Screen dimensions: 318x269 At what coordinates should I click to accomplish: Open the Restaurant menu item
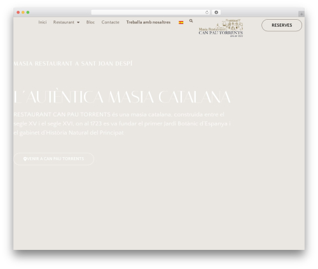pyautogui.click(x=64, y=22)
